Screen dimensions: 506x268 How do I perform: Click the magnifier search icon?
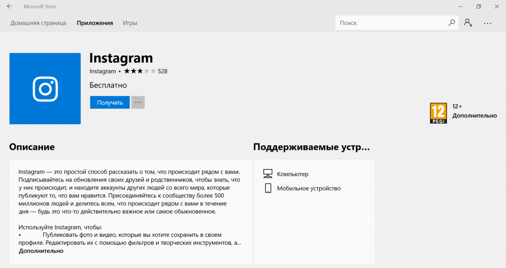(452, 23)
